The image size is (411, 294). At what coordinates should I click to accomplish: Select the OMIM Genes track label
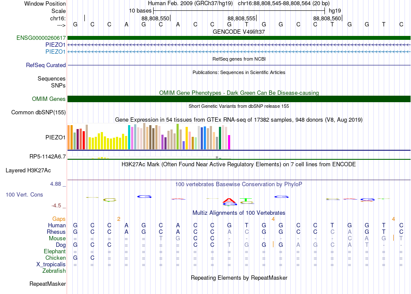tap(49, 99)
